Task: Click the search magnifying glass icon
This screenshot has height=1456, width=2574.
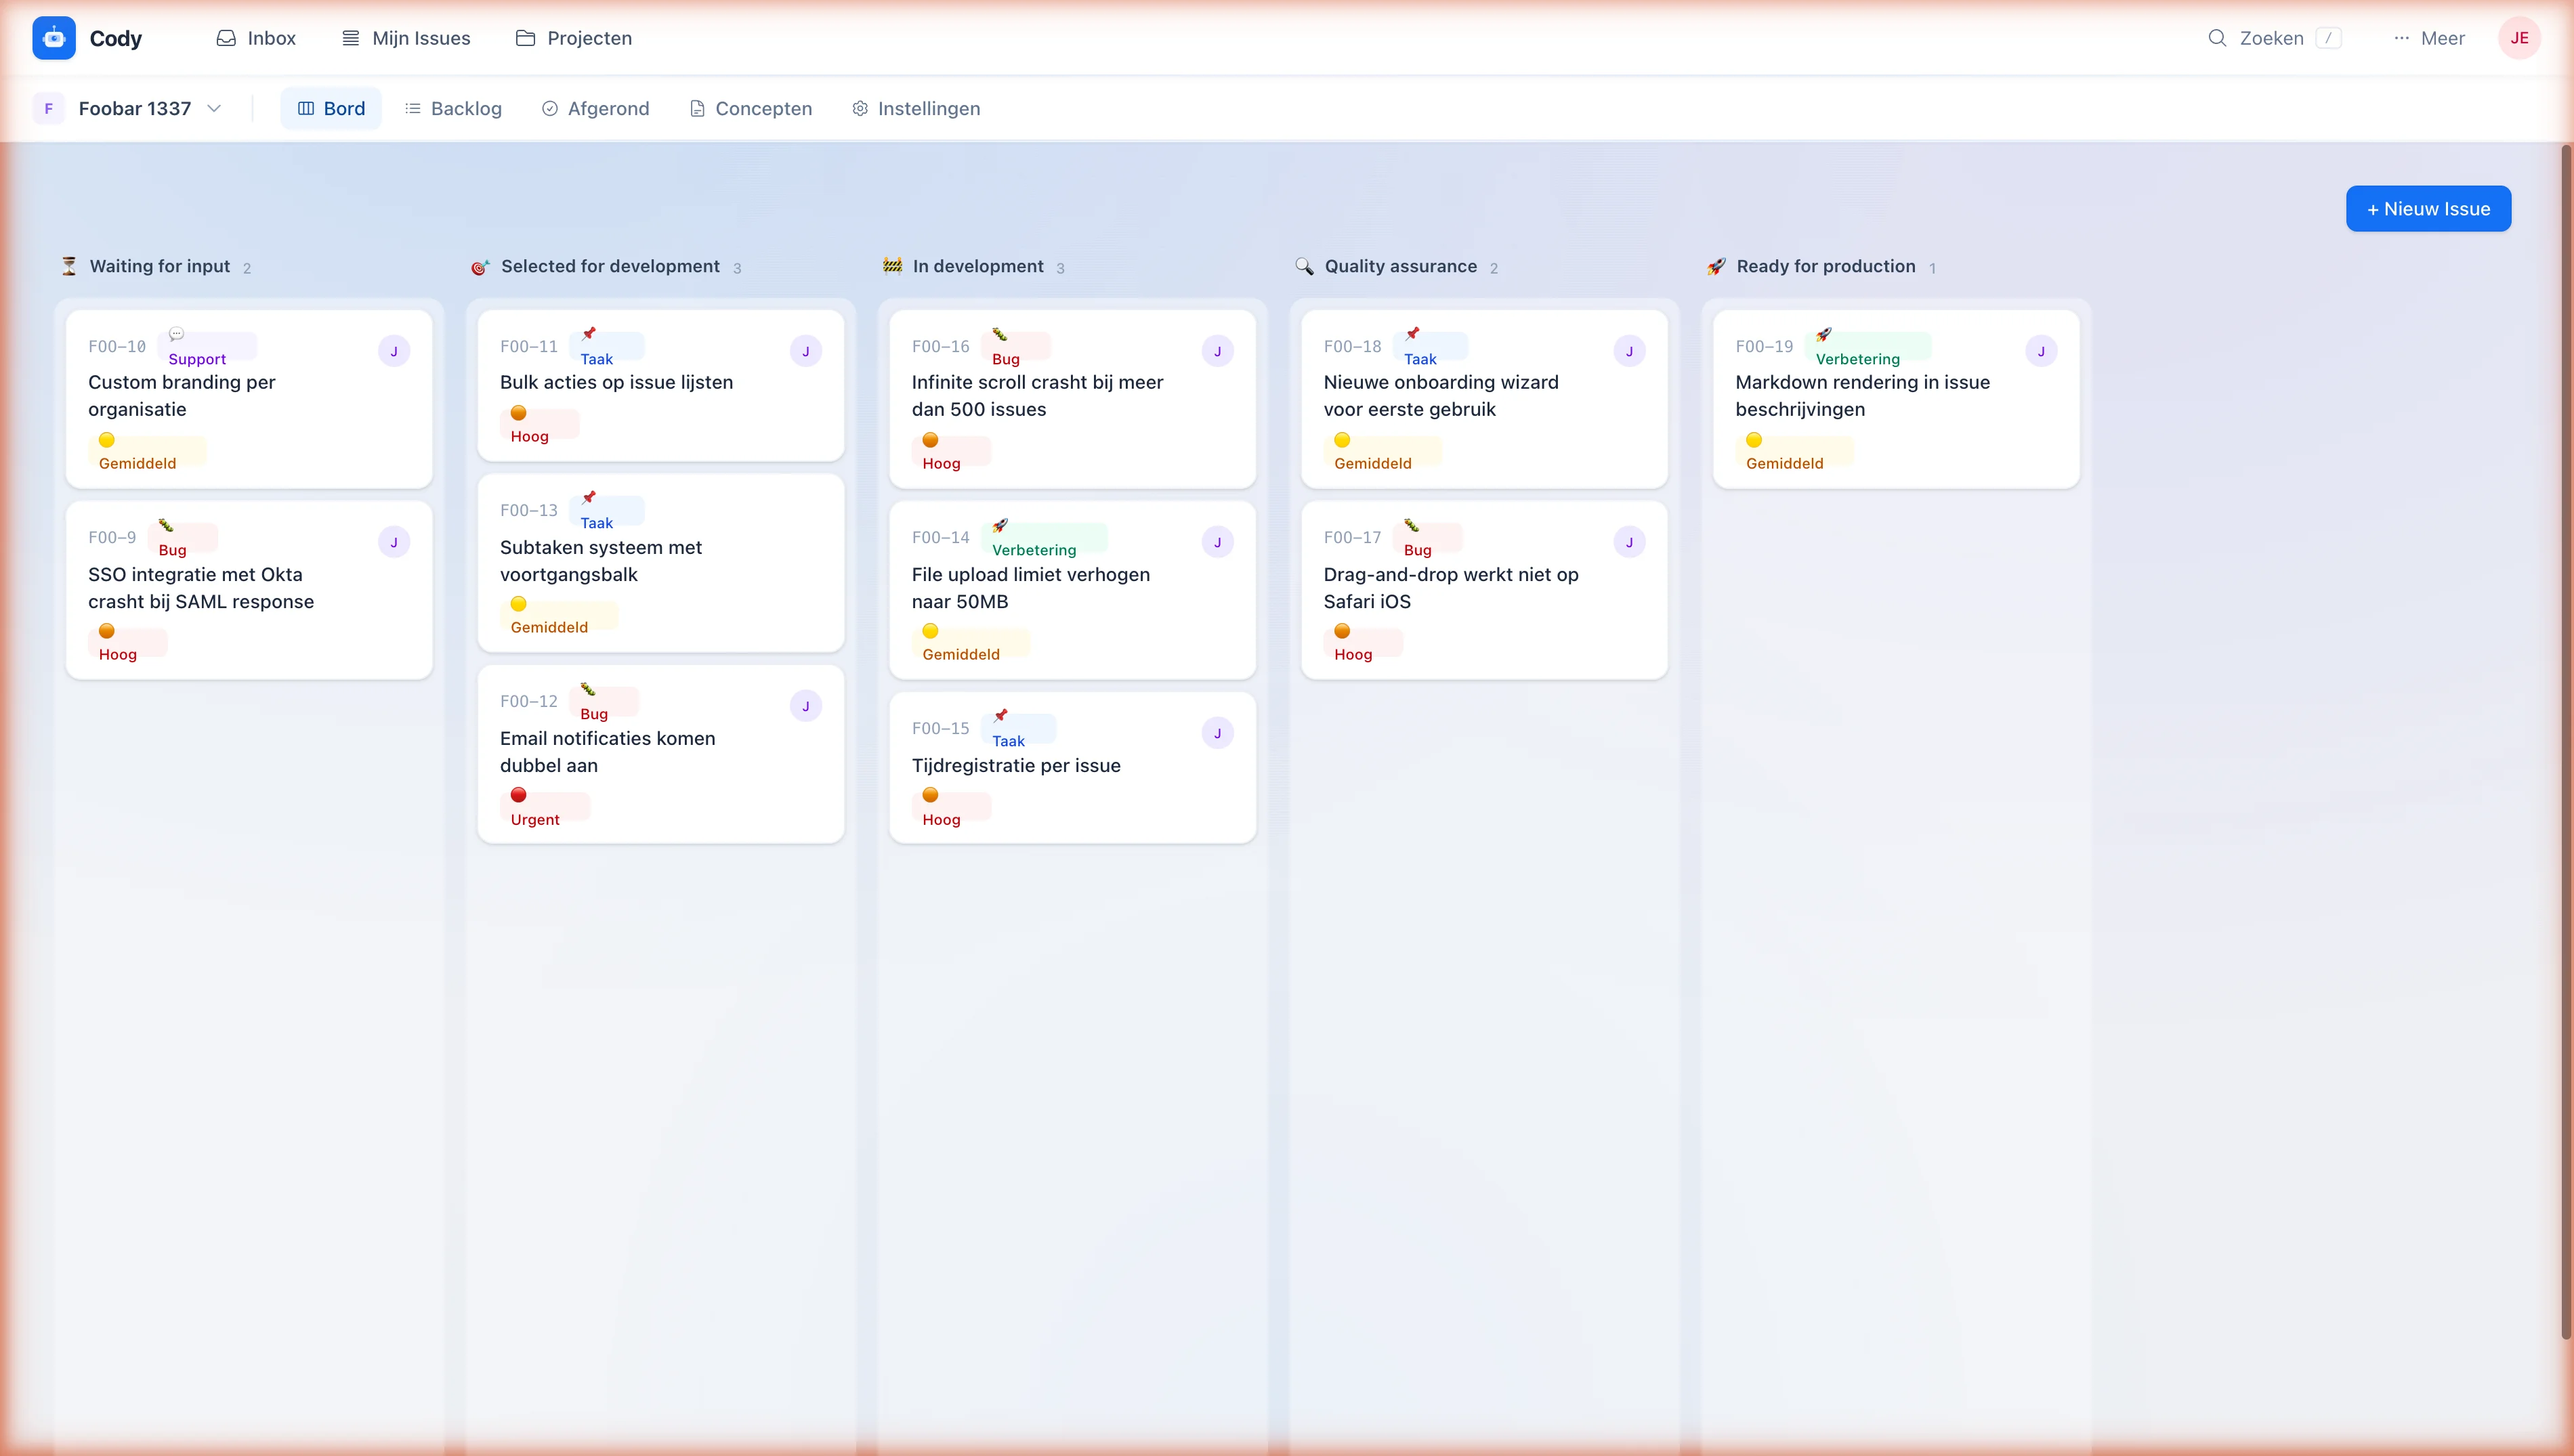Action: tap(2217, 38)
